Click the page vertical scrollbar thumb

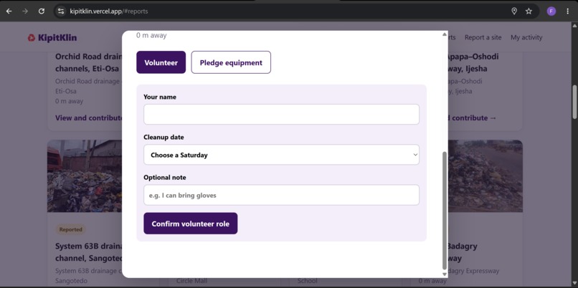click(574, 102)
